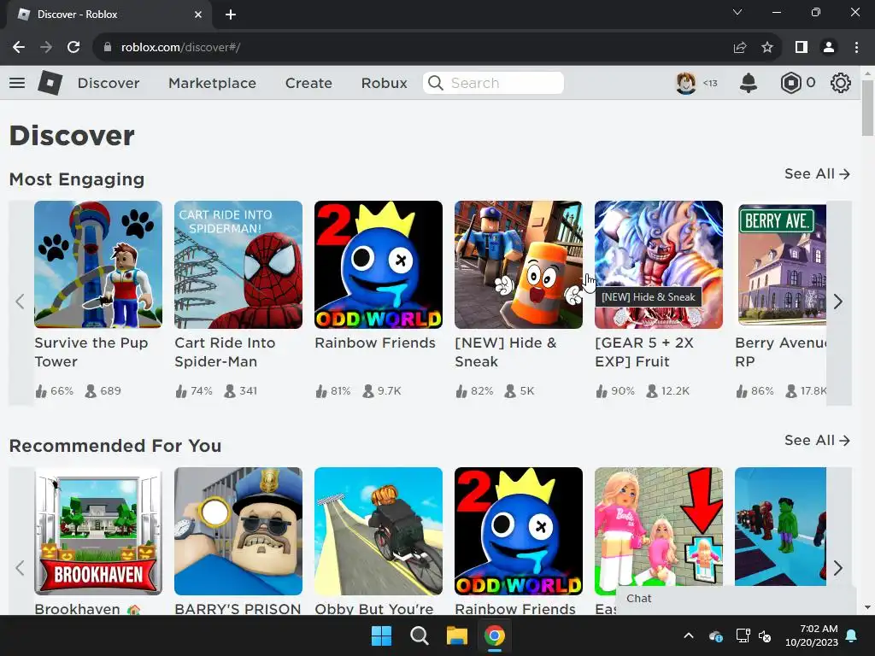This screenshot has height=656, width=875.
Task: Open a new browser tab
Action: pyautogui.click(x=231, y=15)
